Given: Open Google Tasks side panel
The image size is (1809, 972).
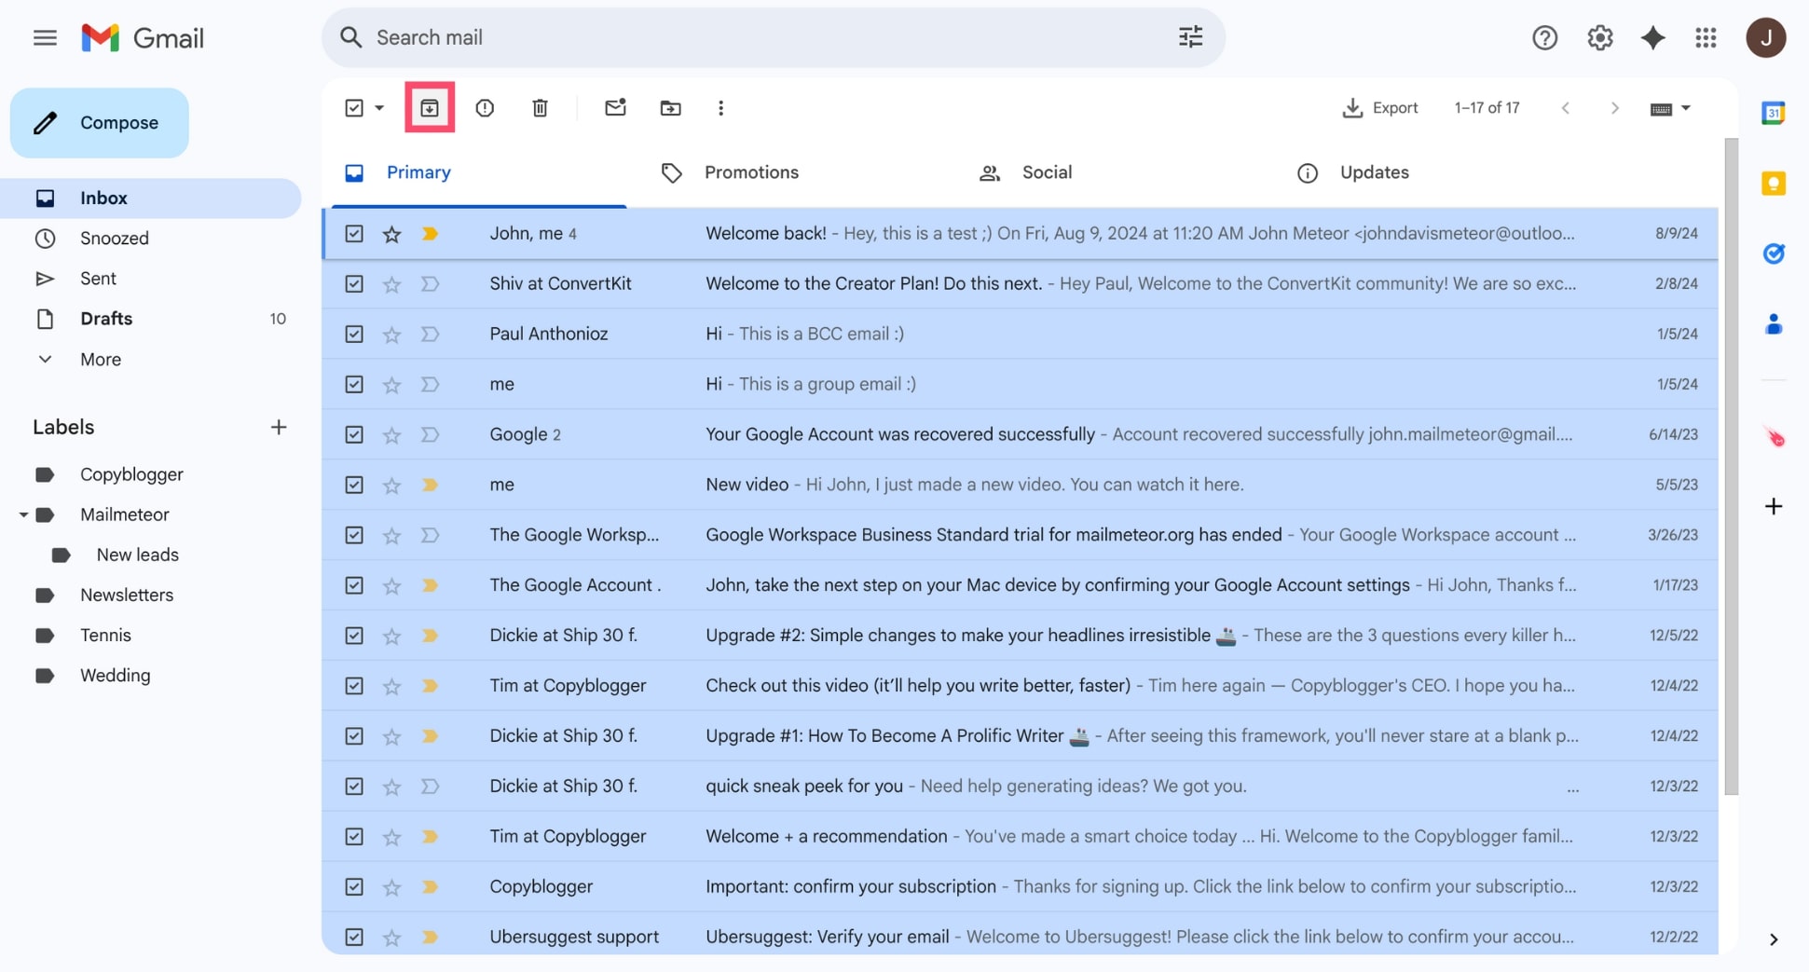Looking at the screenshot, I should [x=1773, y=253].
